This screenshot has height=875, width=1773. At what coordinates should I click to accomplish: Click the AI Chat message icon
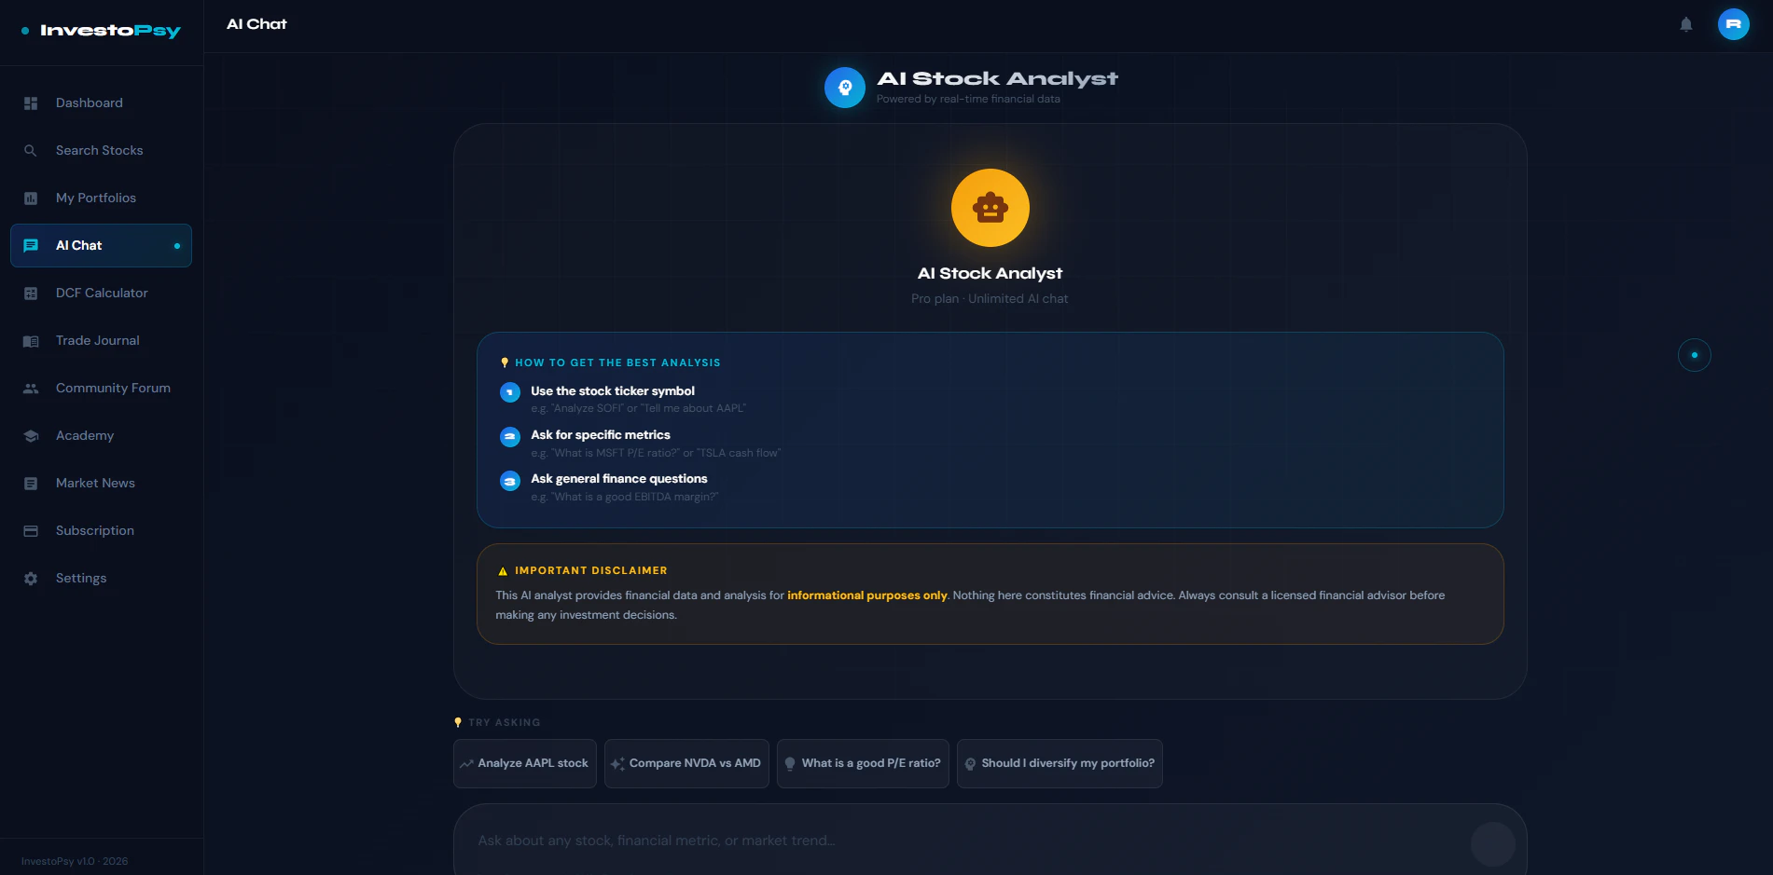[31, 246]
